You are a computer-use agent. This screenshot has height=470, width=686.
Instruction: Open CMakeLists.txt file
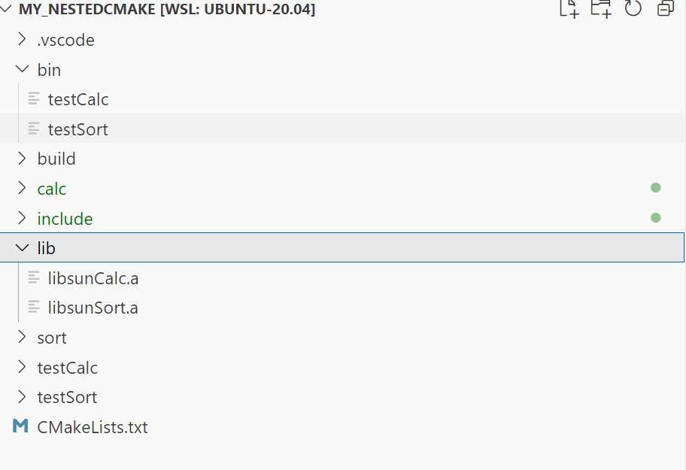[93, 427]
